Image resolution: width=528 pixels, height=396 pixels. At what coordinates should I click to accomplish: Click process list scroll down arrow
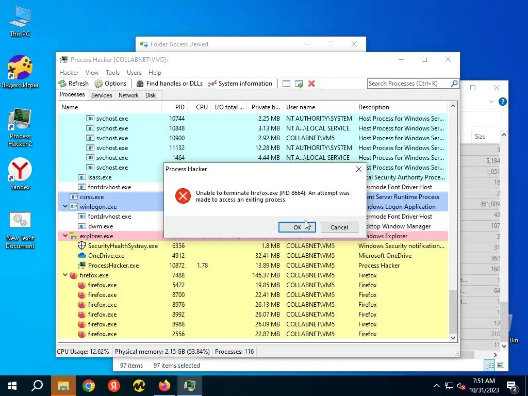pyautogui.click(x=453, y=338)
